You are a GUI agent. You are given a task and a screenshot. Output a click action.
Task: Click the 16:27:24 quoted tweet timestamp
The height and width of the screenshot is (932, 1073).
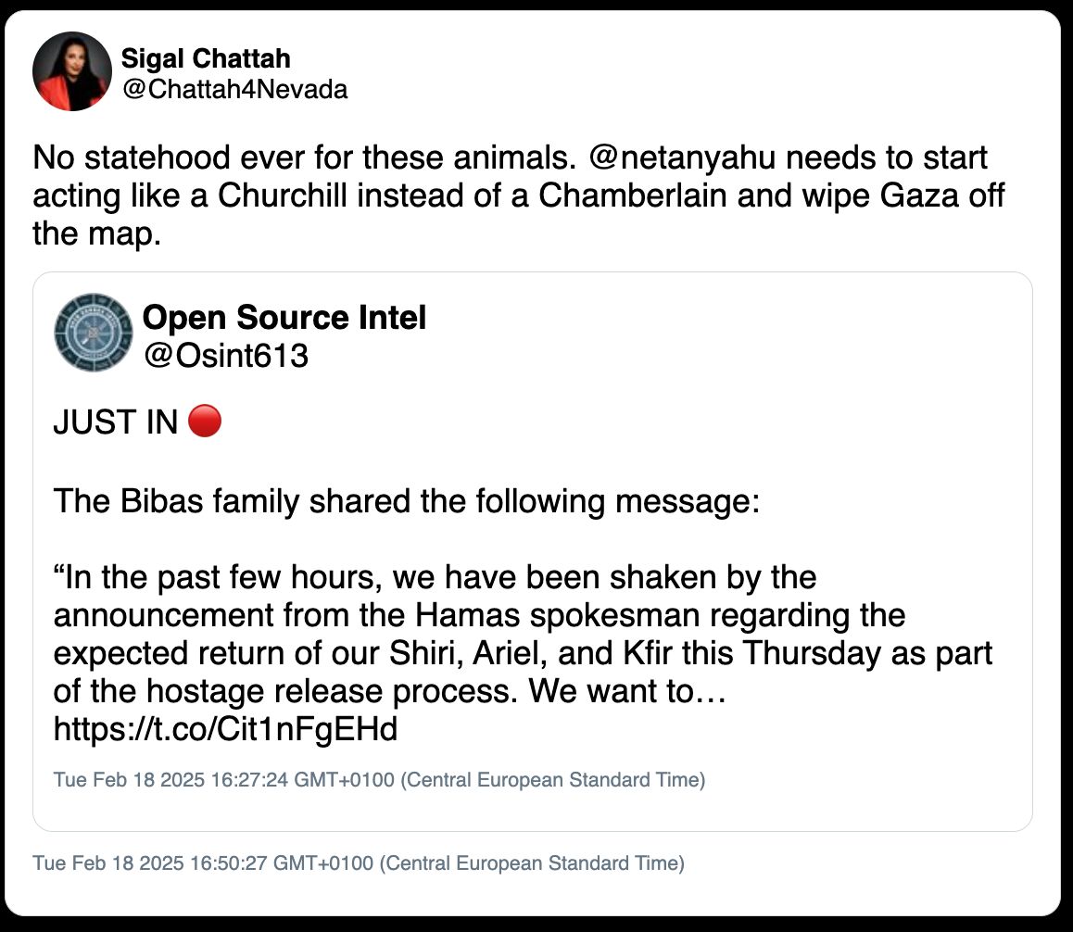(x=379, y=780)
